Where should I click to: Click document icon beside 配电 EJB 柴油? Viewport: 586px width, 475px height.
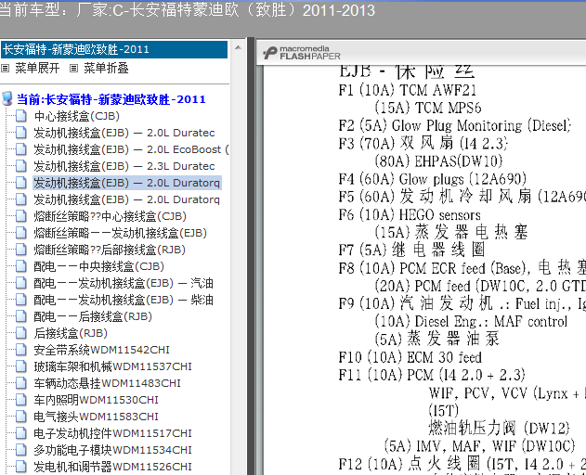21,300
